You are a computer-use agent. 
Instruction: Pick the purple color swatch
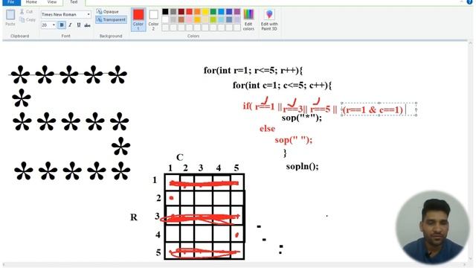[x=237, y=12]
